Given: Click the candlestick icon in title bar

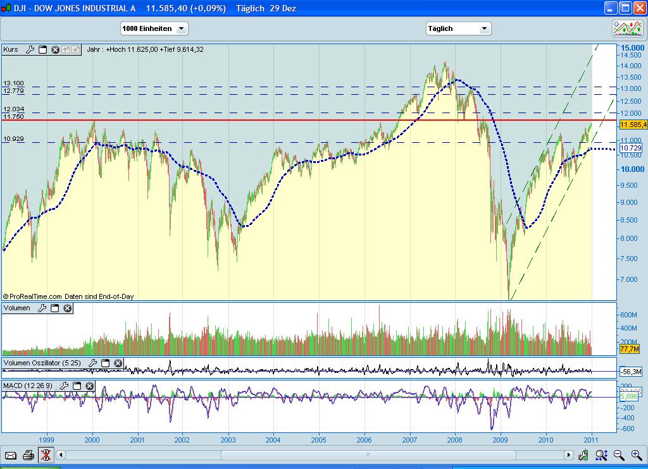Looking at the screenshot, I should click(x=8, y=8).
